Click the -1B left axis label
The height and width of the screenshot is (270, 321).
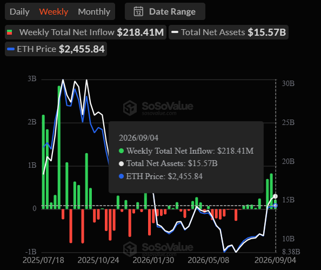coord(31,252)
